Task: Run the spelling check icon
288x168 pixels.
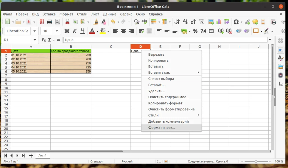Action: coord(144,22)
